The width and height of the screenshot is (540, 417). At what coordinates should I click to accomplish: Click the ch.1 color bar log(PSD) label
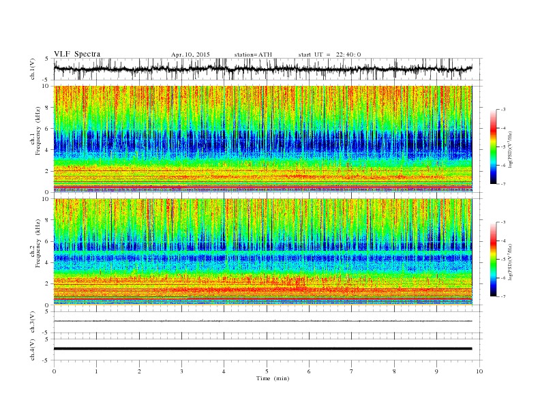[509, 149]
